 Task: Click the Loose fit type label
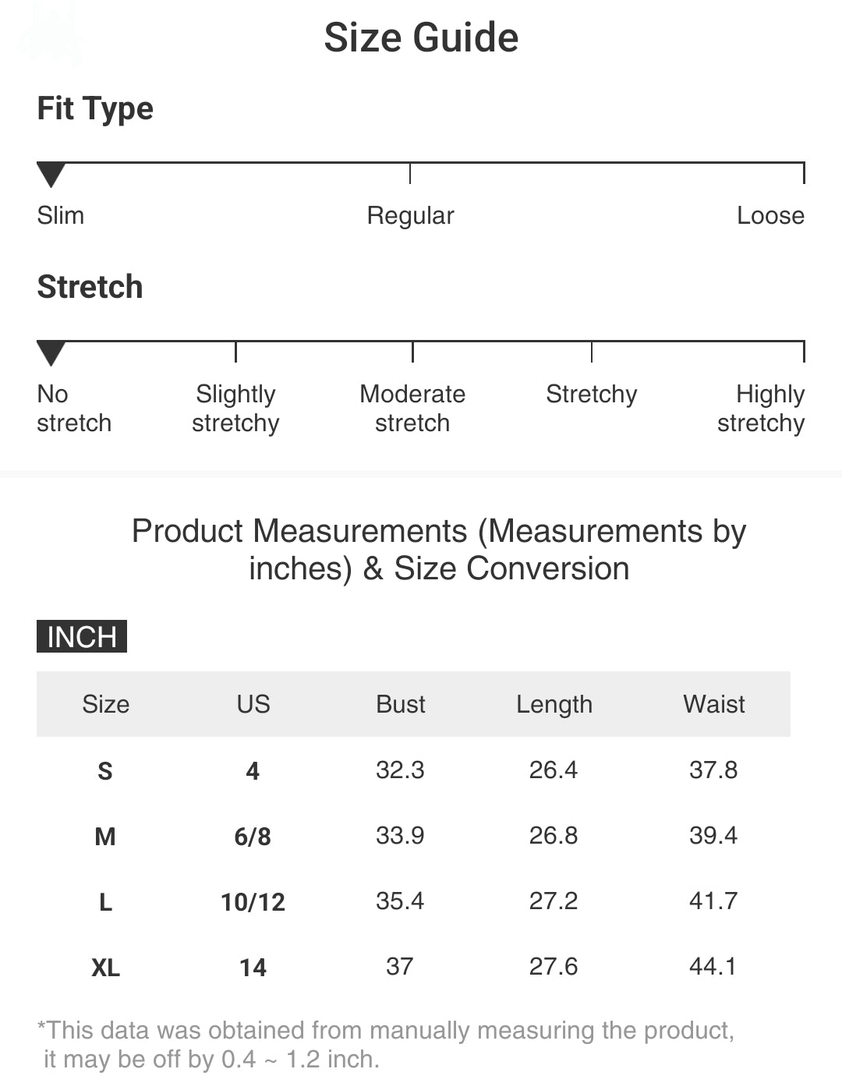tap(770, 215)
